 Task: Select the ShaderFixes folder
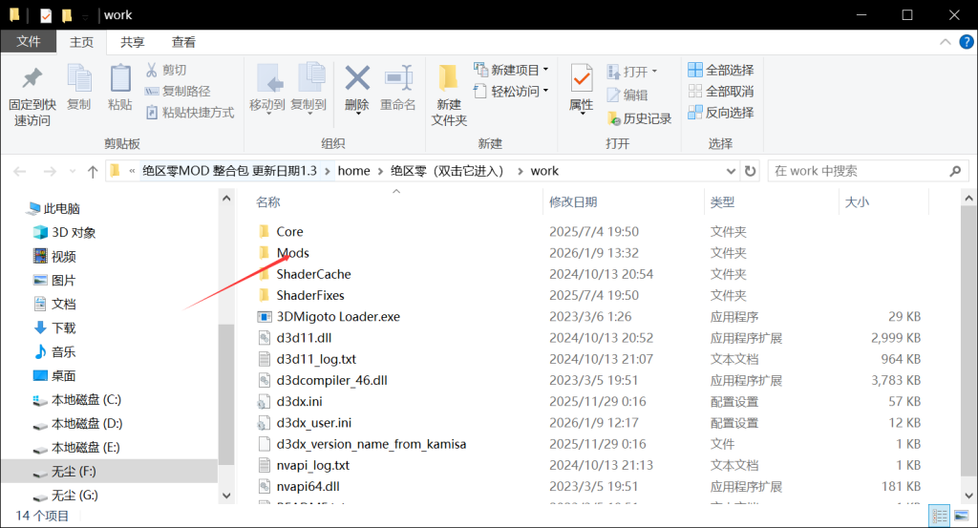tap(310, 295)
